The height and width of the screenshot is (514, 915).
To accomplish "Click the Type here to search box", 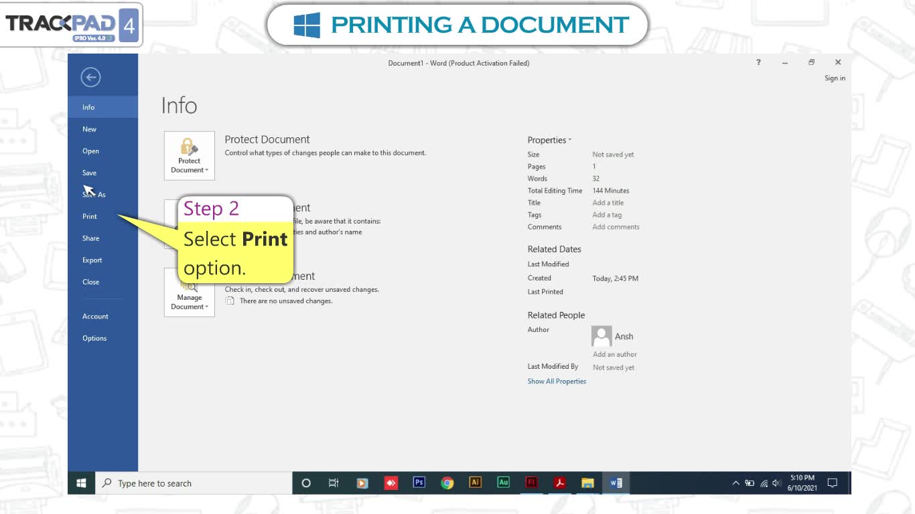I will 194,483.
